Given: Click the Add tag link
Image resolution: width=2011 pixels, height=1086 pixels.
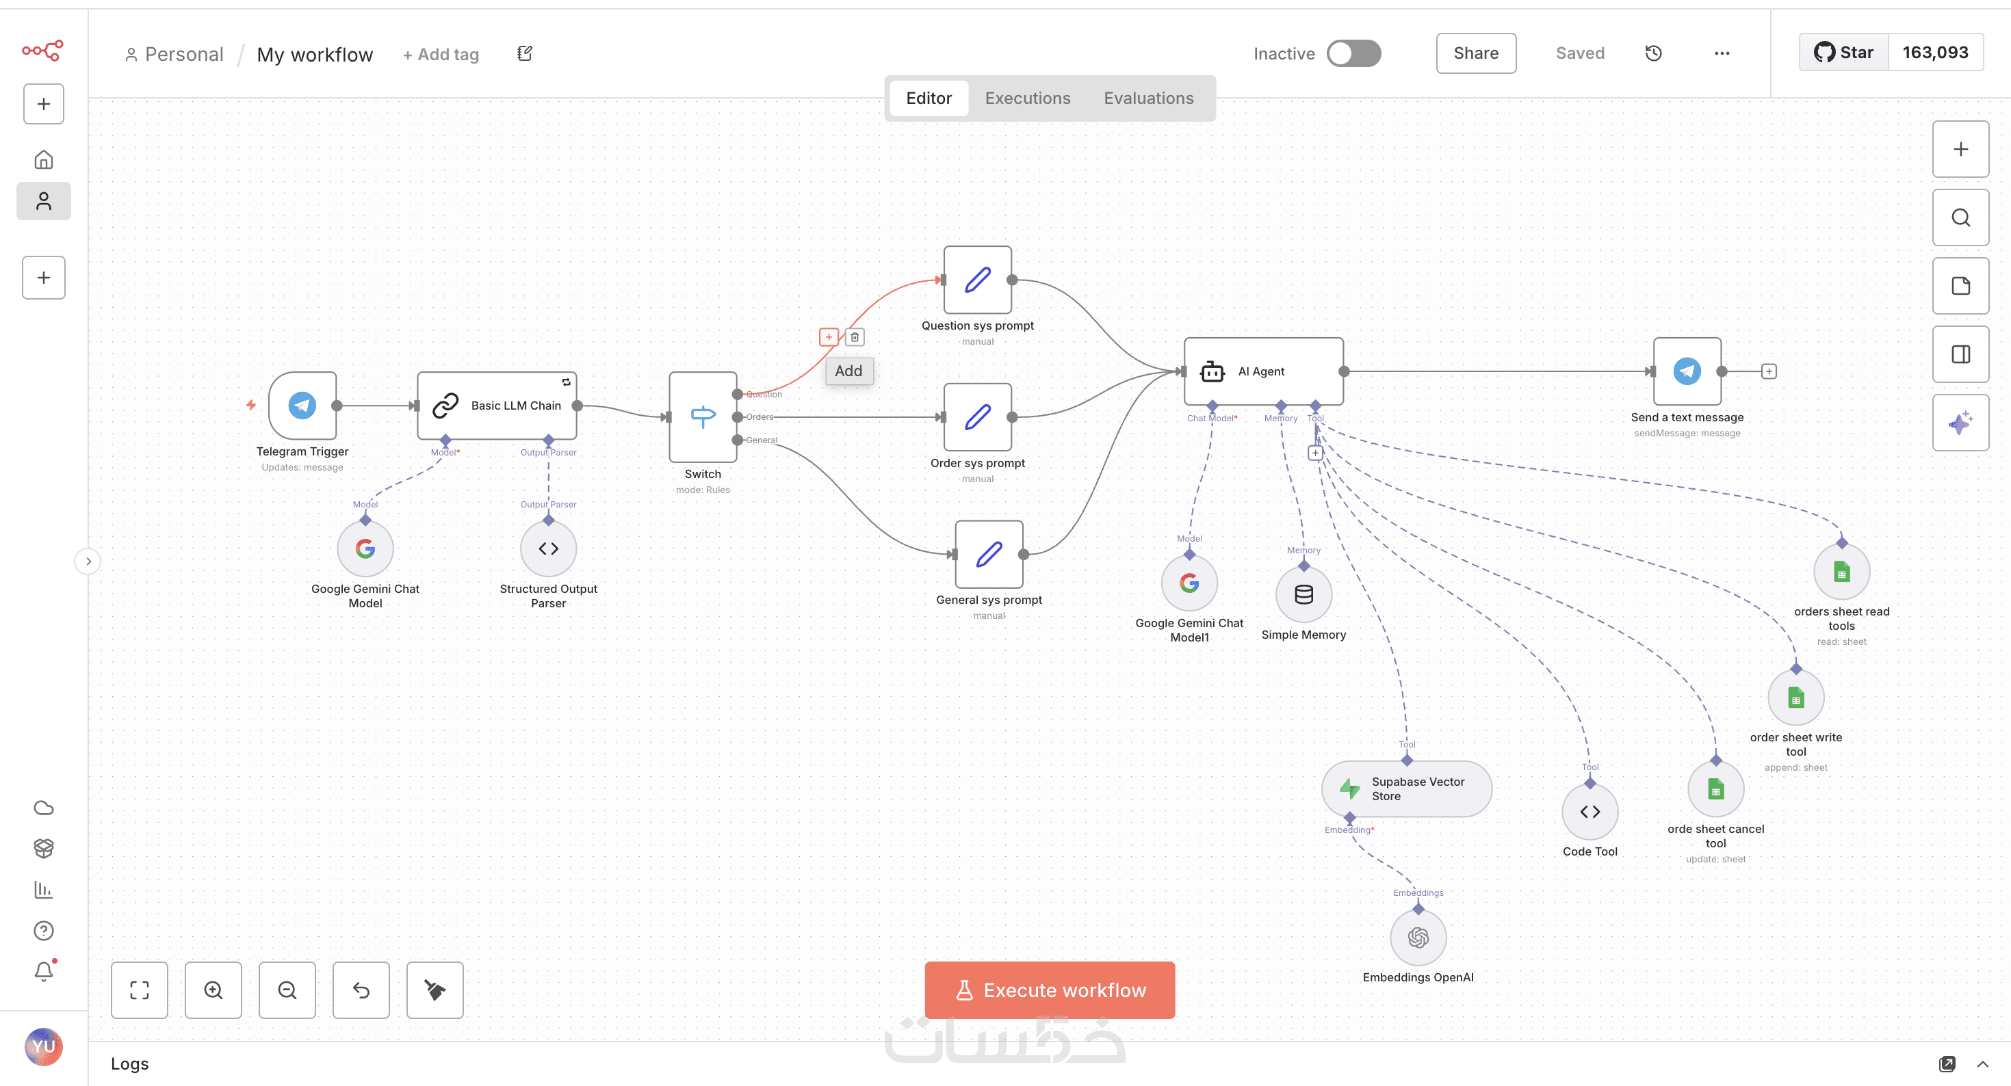Looking at the screenshot, I should point(441,55).
